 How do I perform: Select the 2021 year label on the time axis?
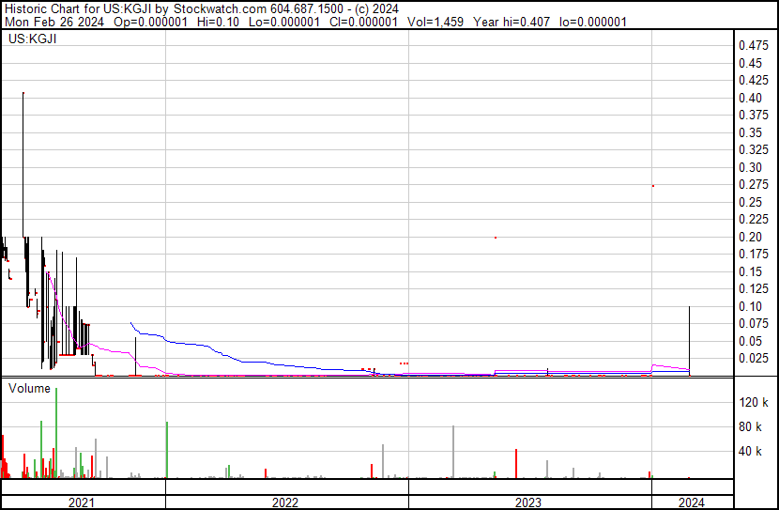coord(83,502)
